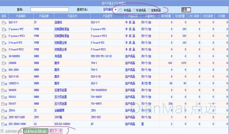Select the 标准成品 radio option

click(135, 10)
